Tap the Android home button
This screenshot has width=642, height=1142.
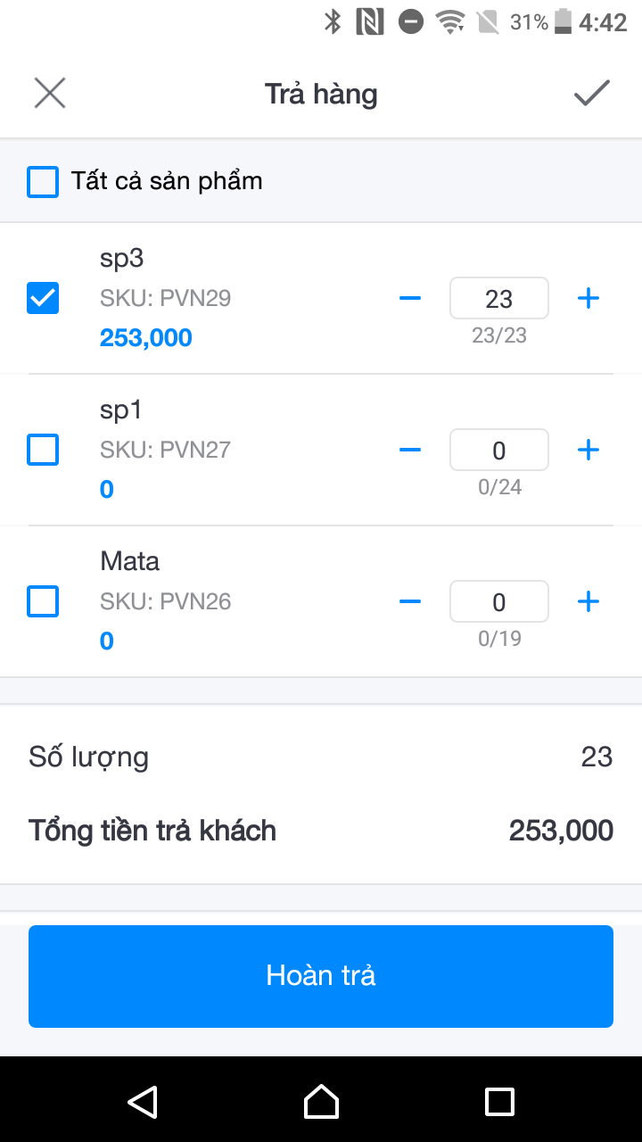[x=321, y=1101]
